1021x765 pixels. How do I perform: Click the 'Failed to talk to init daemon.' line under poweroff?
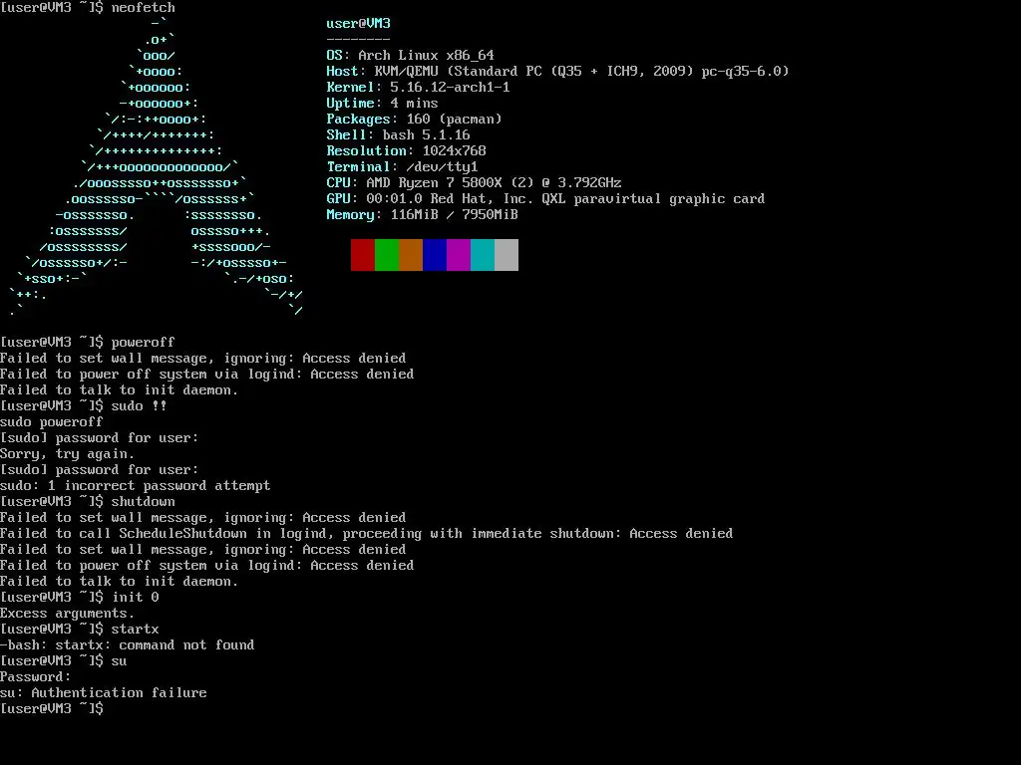(x=120, y=390)
